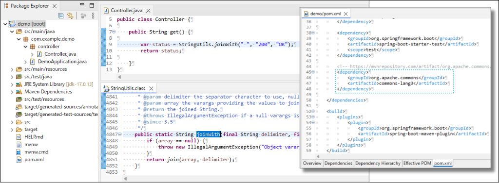Image resolution: width=499 pixels, height=183 pixels.
Task: Click Collapse All icon in Package Explorer
Action: tap(61, 16)
